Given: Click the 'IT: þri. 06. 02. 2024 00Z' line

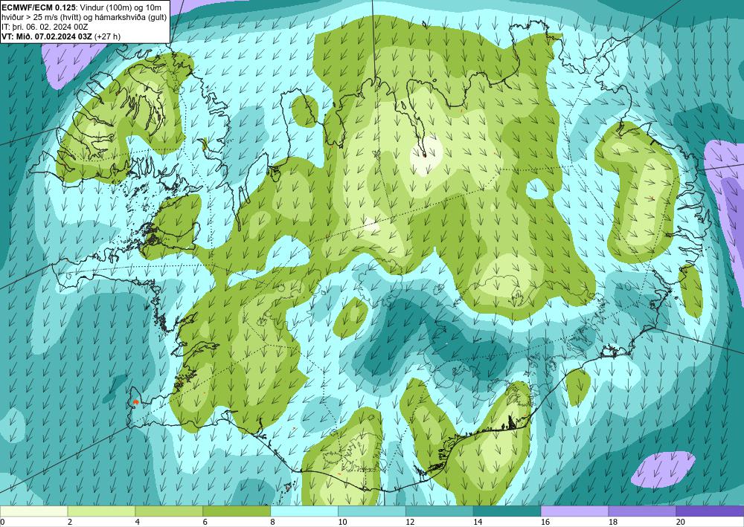Looking at the screenshot, I should [45, 27].
